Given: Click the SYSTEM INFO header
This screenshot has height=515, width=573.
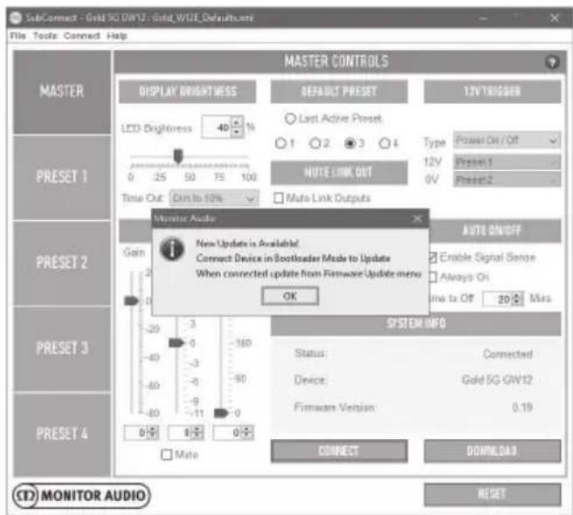Looking at the screenshot, I should coord(416,324).
